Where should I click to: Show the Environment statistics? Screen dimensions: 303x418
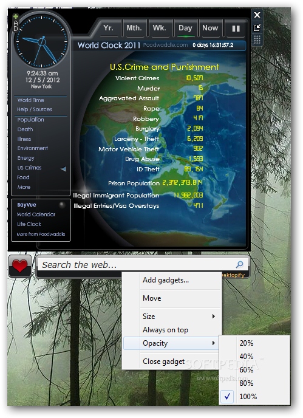pyautogui.click(x=33, y=148)
